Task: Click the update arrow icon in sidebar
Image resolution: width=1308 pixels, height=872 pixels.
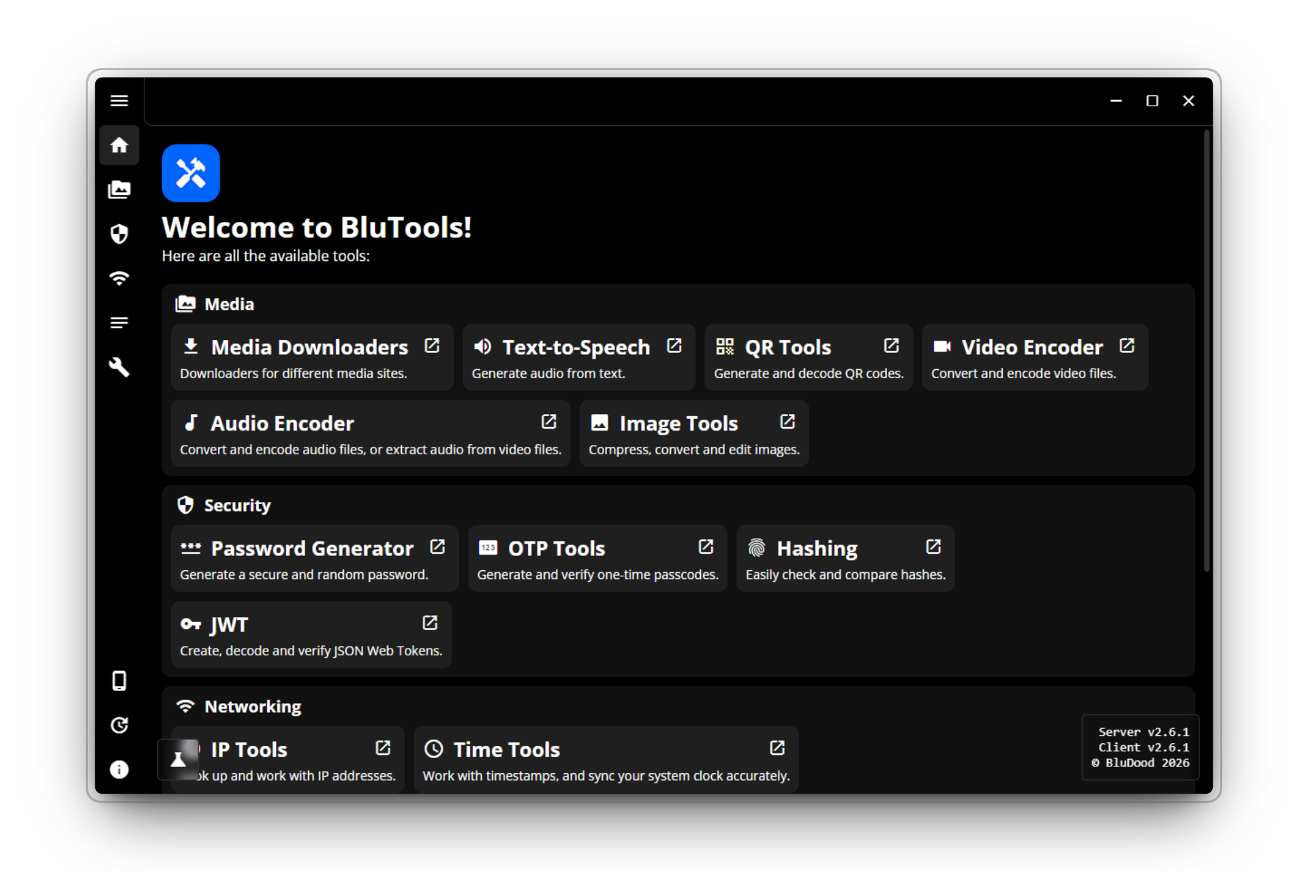Action: click(119, 725)
